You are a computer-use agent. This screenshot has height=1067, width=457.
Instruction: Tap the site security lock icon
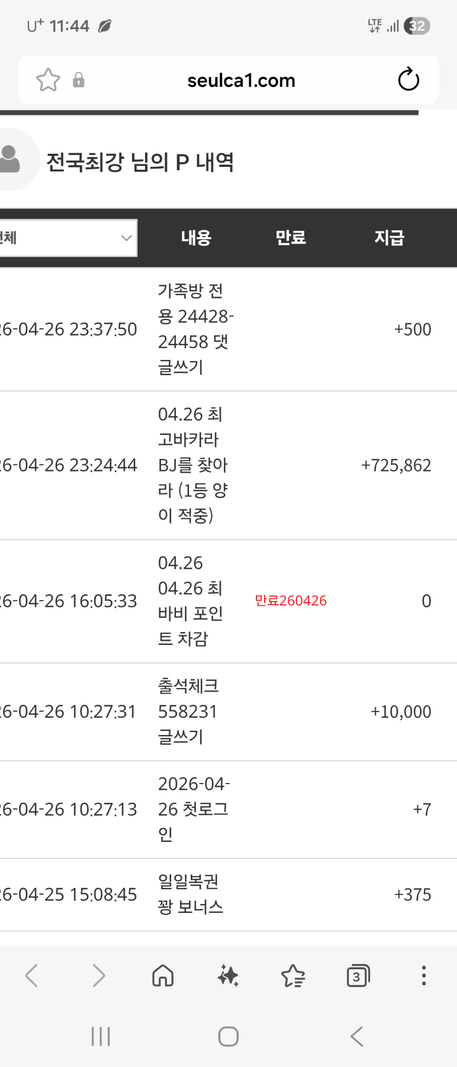79,80
